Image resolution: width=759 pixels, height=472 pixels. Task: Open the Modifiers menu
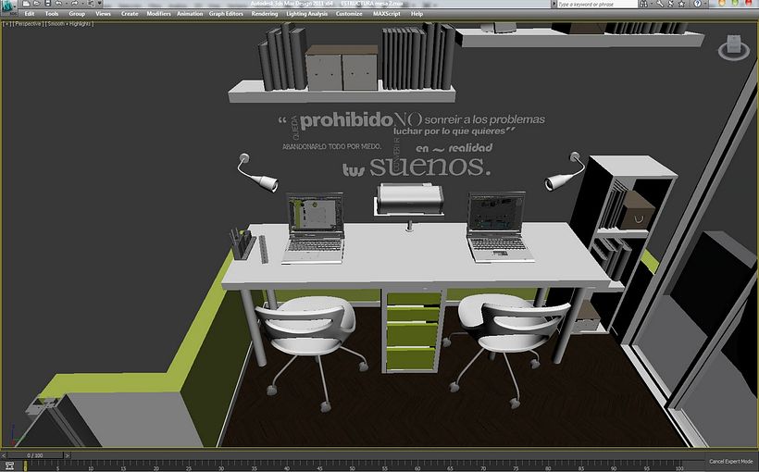(159, 14)
